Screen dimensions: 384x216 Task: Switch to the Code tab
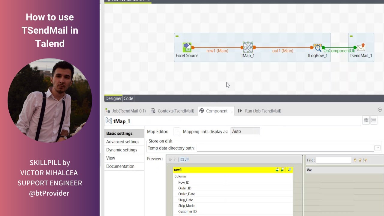click(128, 98)
